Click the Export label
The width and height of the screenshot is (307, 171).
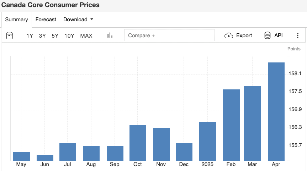[244, 35]
